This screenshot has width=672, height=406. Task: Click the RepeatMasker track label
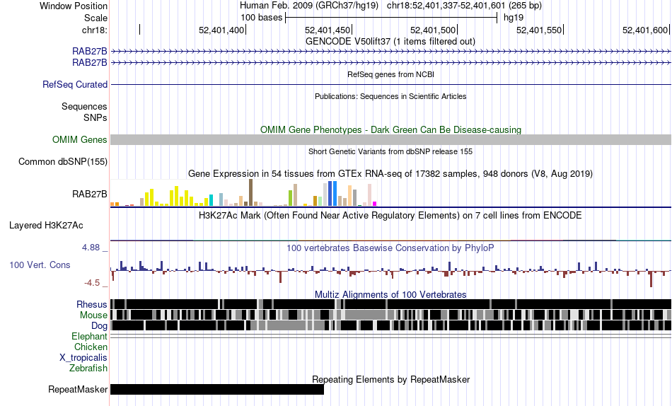click(78, 389)
